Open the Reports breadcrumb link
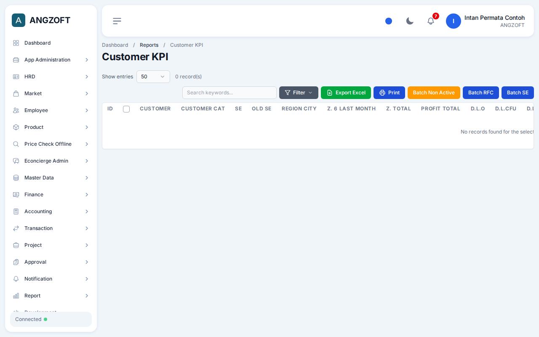 (x=149, y=45)
